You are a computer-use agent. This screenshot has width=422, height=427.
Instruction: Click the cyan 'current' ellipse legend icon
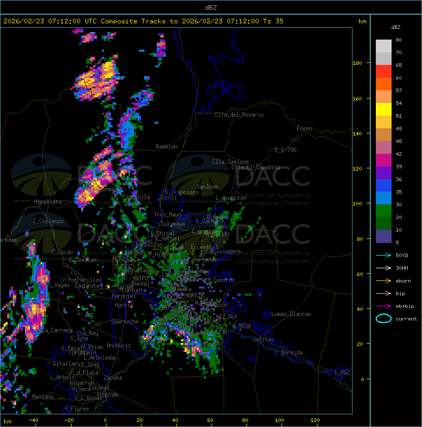click(x=383, y=318)
